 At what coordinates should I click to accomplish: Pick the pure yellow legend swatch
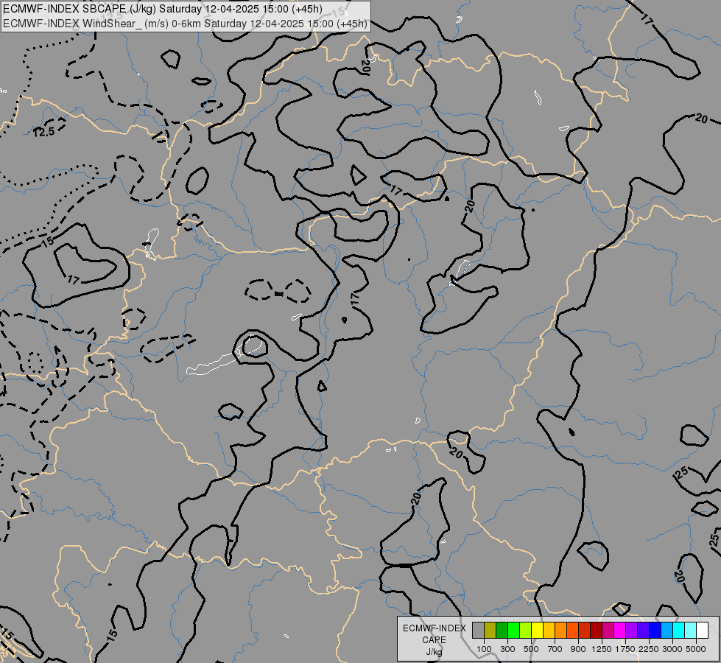(537, 631)
